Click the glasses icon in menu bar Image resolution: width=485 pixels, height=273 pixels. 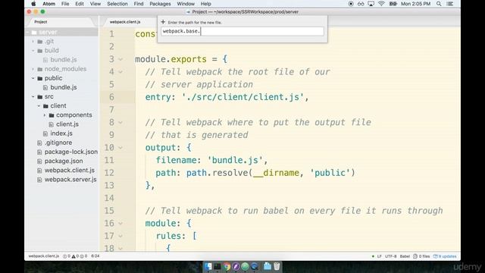361,4
